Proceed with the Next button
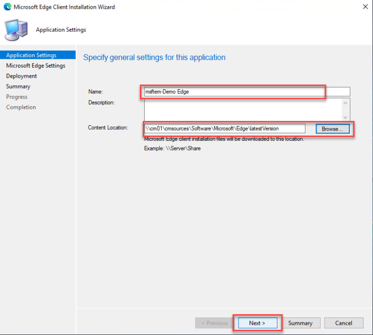 click(257, 323)
